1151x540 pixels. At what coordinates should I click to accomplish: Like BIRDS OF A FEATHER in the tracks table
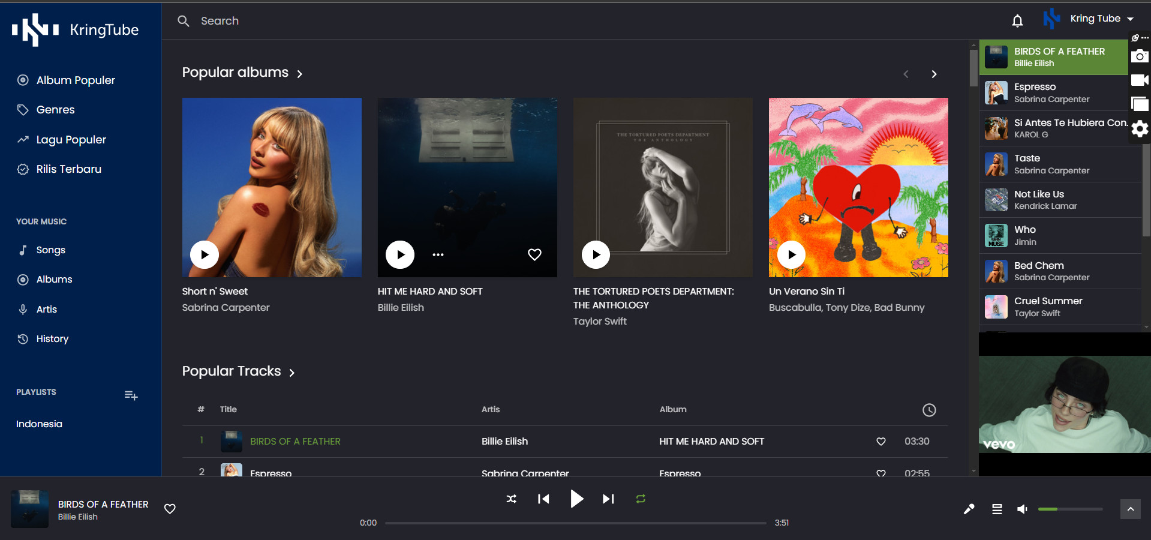tap(881, 442)
